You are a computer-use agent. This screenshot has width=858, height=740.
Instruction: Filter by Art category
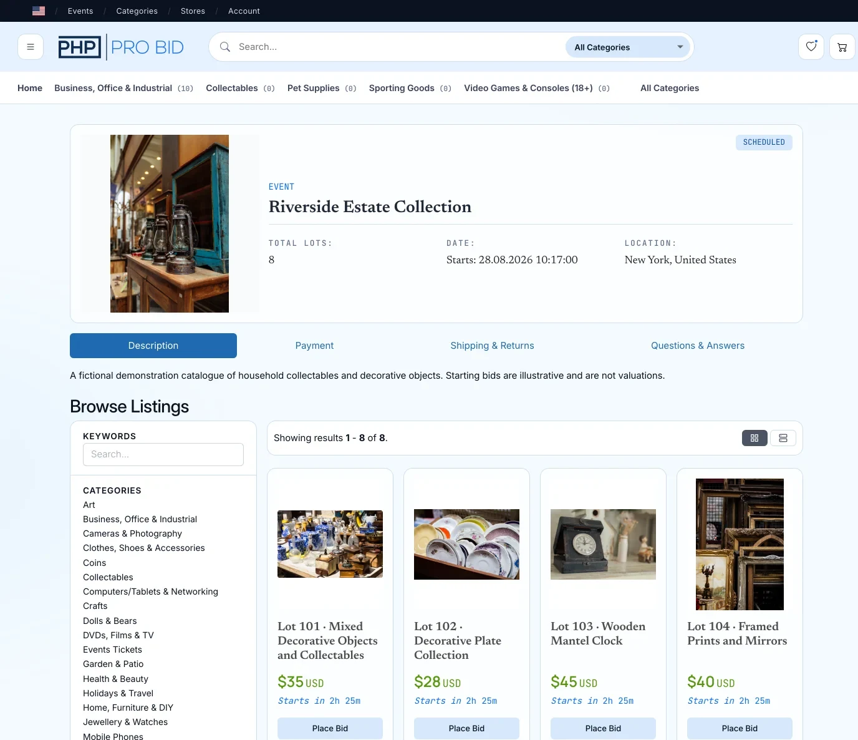pos(89,505)
